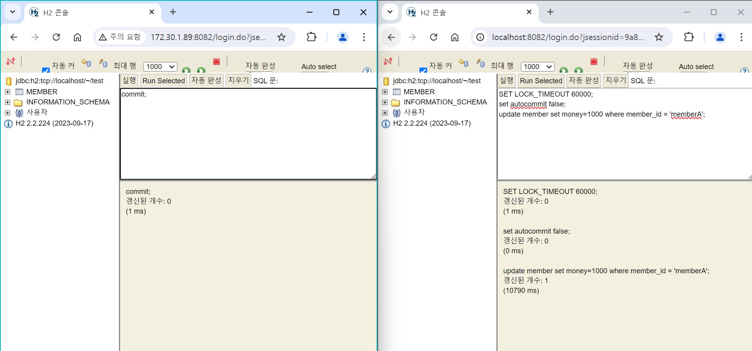752x351 pixels.
Task: Go to the home page in the 172.30.1.89 browser
Action: click(77, 37)
